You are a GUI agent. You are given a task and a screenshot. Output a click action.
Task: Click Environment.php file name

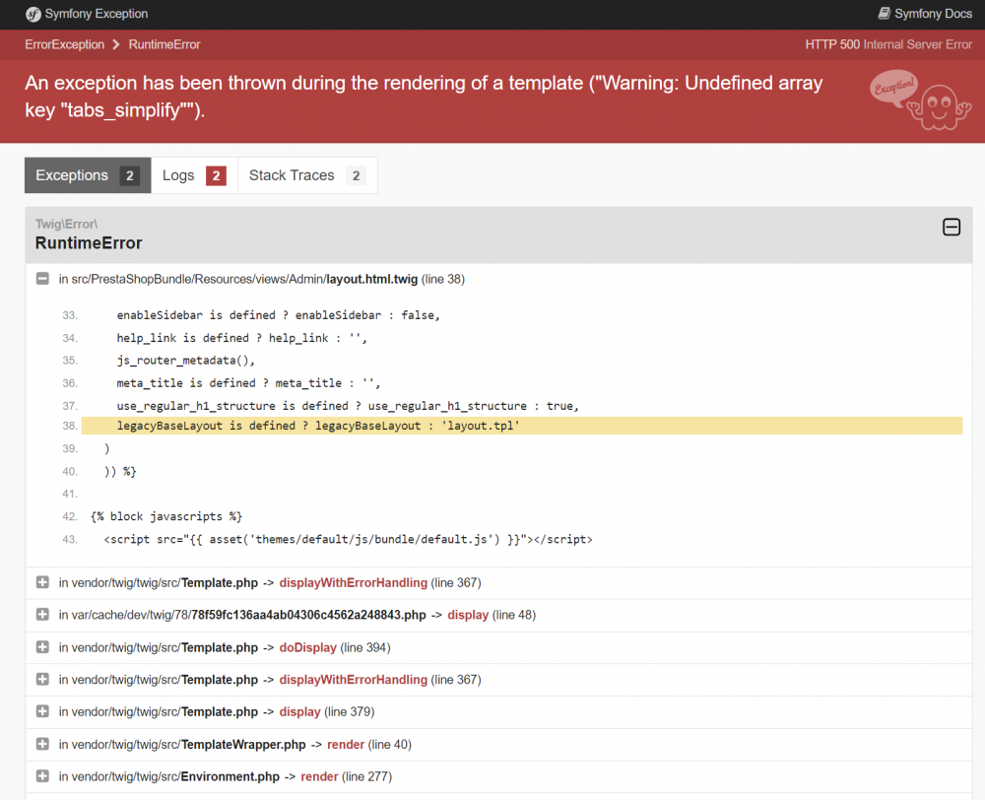pos(230,776)
